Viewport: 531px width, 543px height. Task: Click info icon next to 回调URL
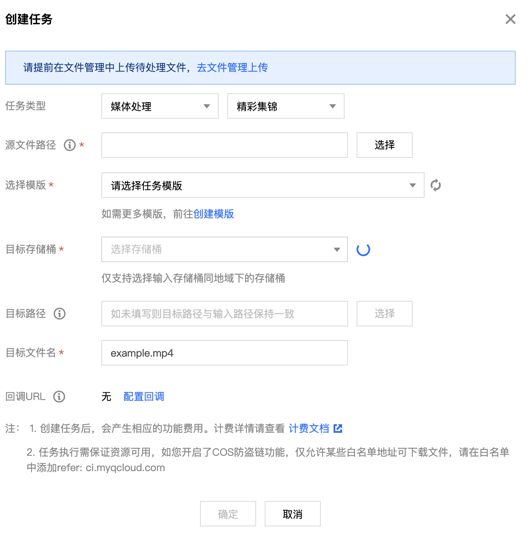coord(59,397)
